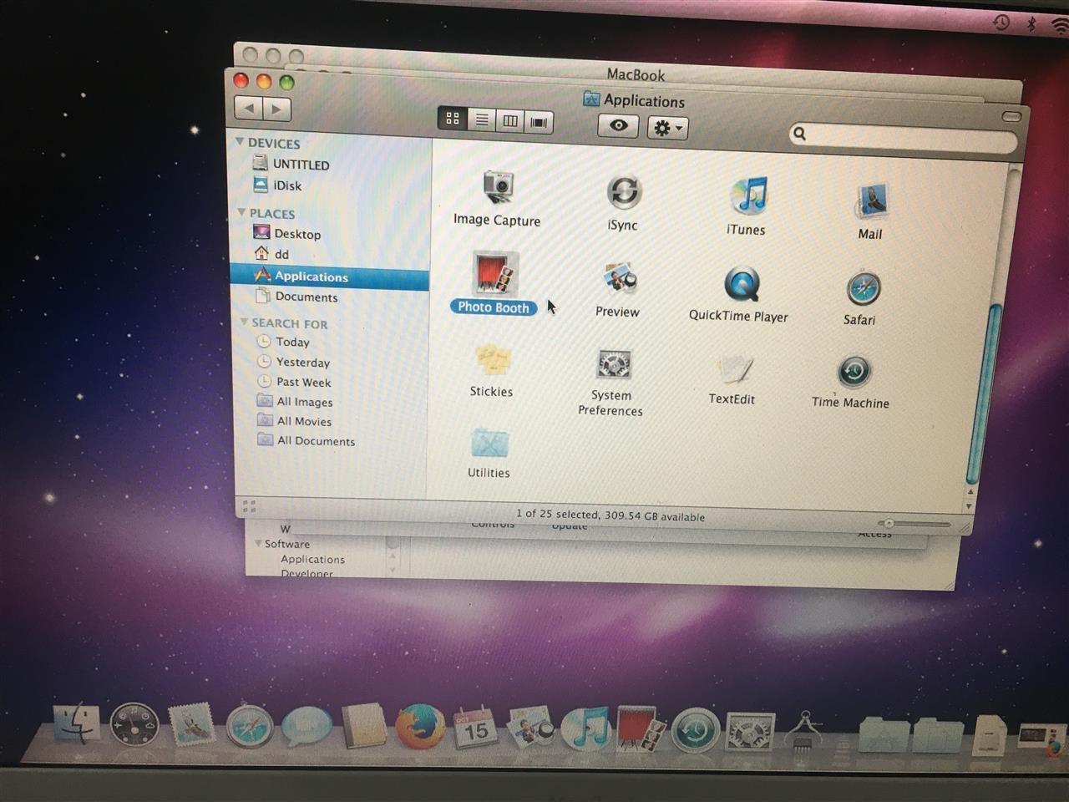Collapse the DEVICES sidebar section

click(x=241, y=142)
